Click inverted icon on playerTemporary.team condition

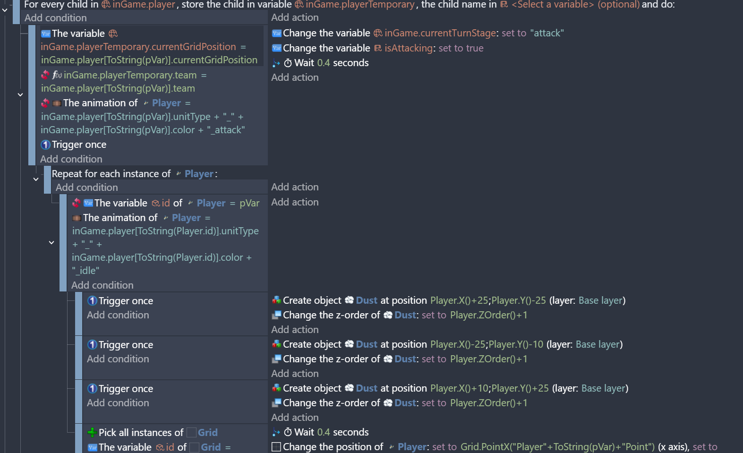[x=45, y=75]
